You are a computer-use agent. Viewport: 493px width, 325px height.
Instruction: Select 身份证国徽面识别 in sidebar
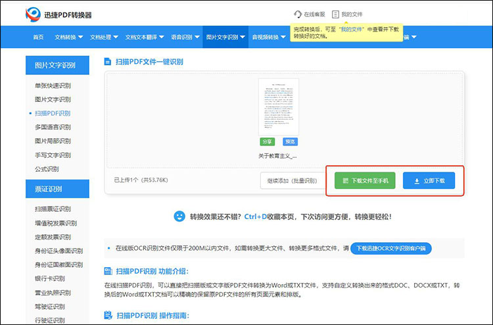59,264
